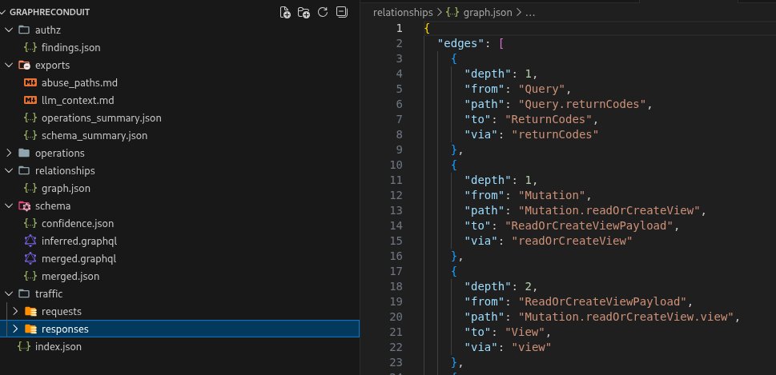Viewport: 776px width, 375px height.
Task: Click the "edges" key on line 2
Action: pos(460,43)
